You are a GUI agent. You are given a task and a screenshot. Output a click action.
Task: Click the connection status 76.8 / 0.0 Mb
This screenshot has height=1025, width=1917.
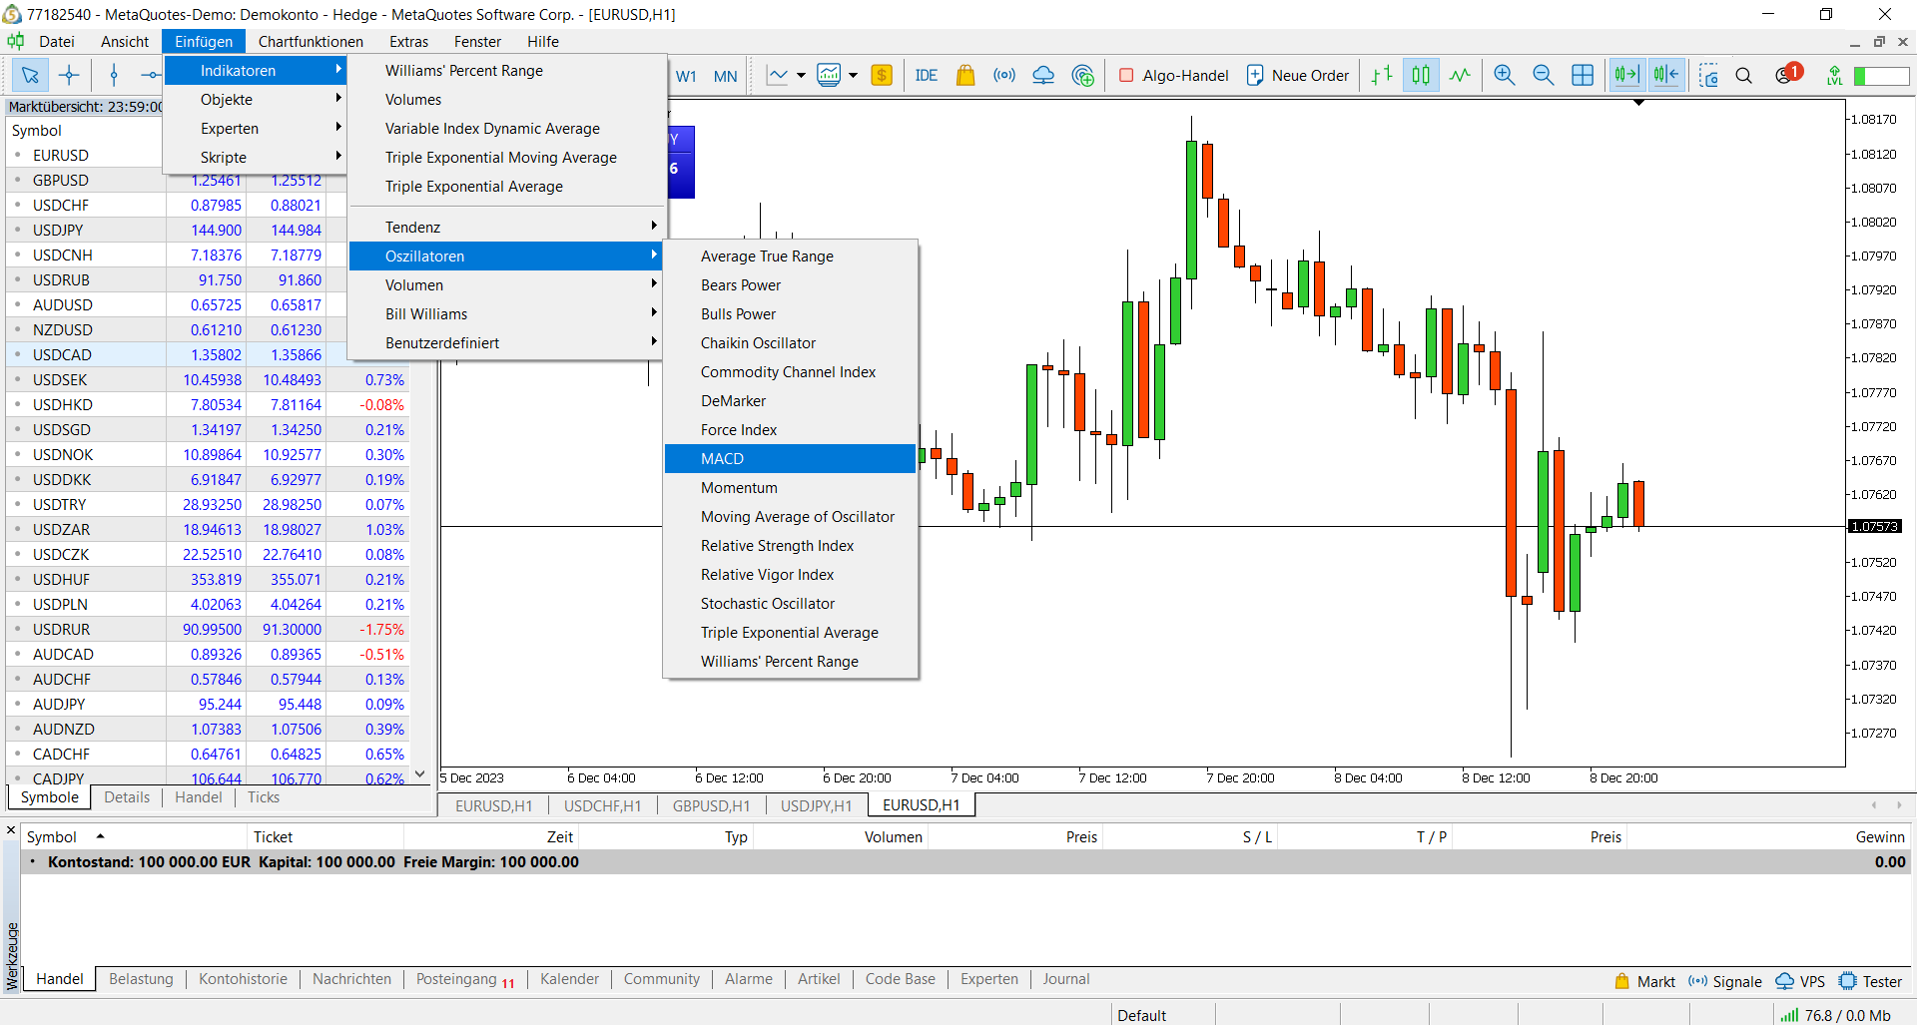[x=1835, y=1015]
